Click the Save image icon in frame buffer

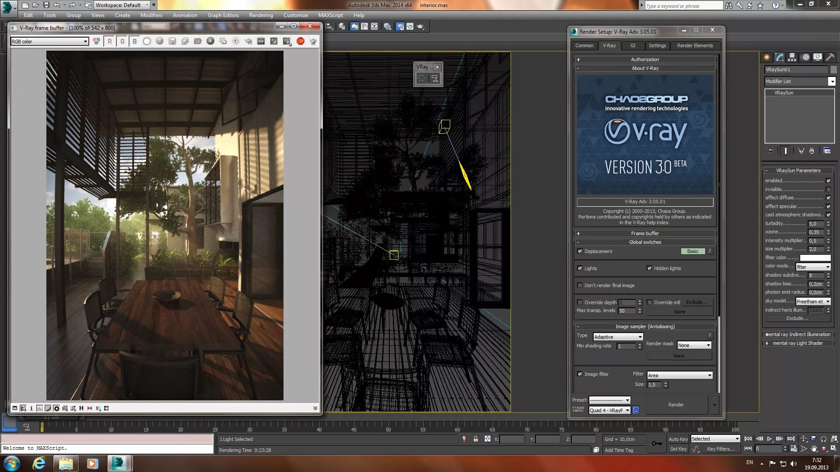click(172, 41)
